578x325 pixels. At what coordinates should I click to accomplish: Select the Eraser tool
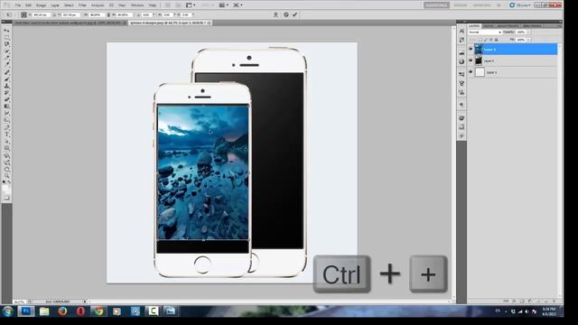tap(6, 99)
